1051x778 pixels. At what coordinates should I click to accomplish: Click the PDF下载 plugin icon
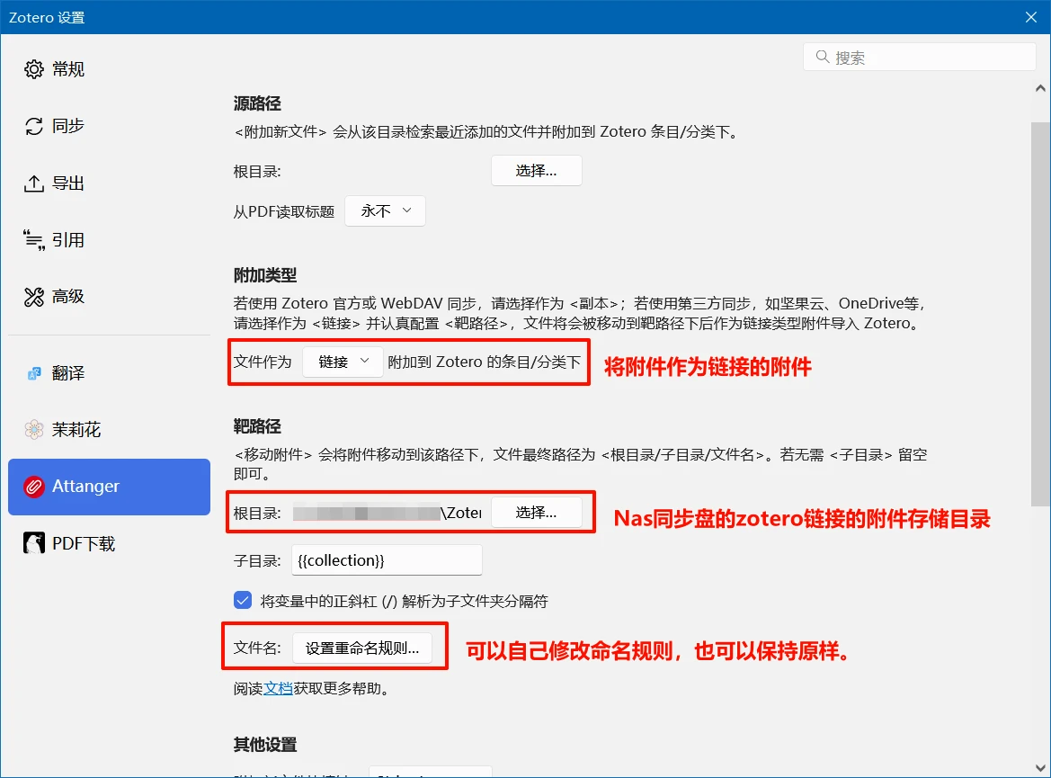tap(34, 542)
